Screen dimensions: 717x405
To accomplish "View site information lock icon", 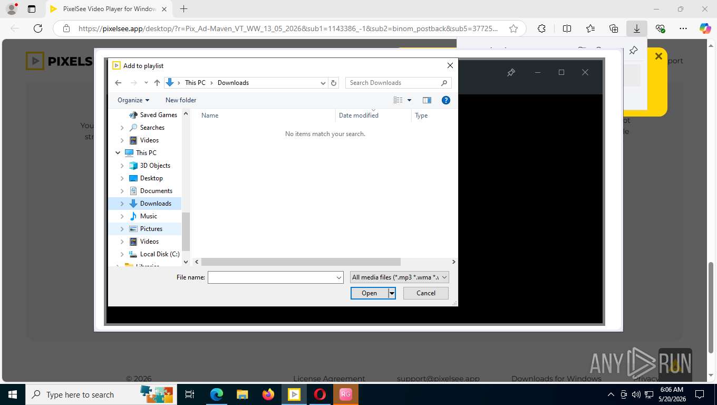I will [66, 28].
